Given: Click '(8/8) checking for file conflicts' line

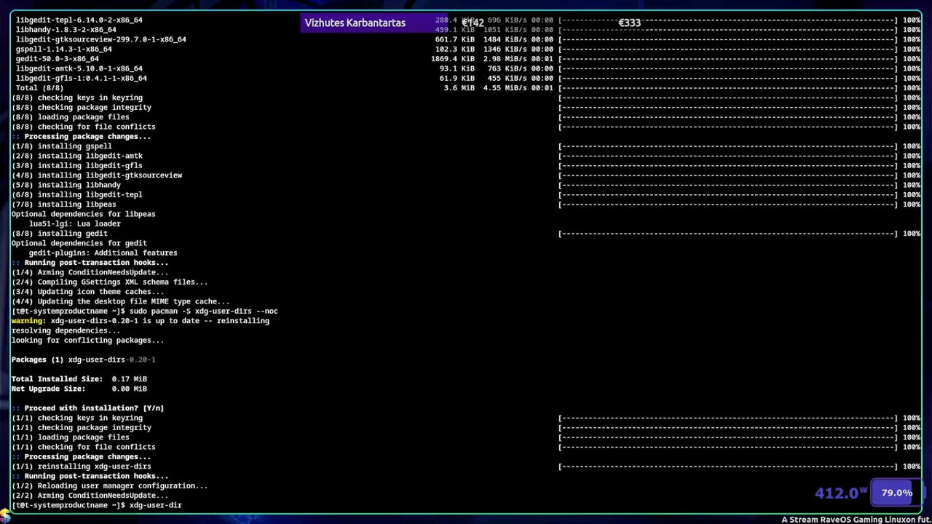Looking at the screenshot, I should tap(84, 127).
